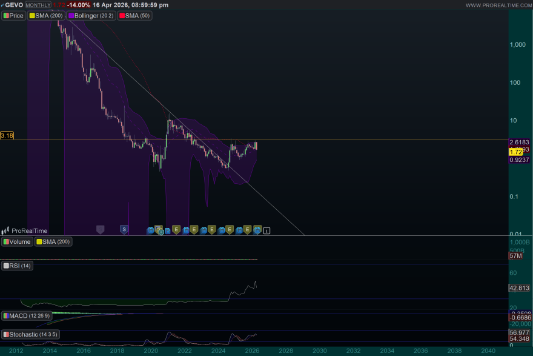
Task: Click the 3.18 horizontal line price label
Action: click(7, 136)
